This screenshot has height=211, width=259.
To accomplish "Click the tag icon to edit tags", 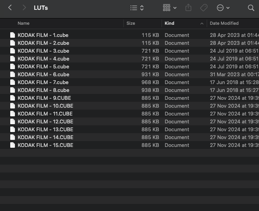I will tap(204, 8).
